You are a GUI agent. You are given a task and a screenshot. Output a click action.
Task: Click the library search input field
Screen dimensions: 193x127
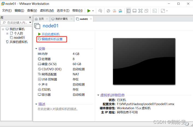pos(16,23)
